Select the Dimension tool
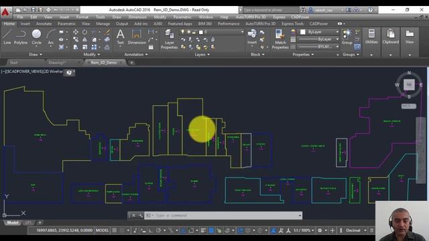 point(137,37)
